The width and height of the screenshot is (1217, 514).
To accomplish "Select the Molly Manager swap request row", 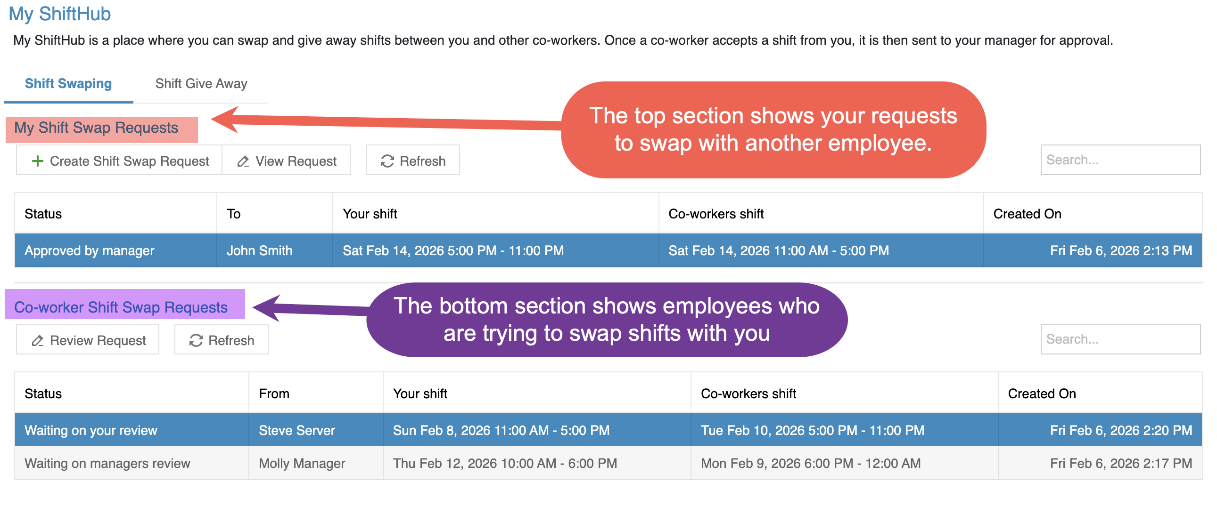I will pyautogui.click(x=608, y=463).
